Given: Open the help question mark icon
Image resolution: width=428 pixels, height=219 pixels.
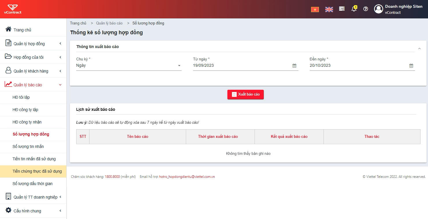Looking at the screenshot, I should [366, 9].
